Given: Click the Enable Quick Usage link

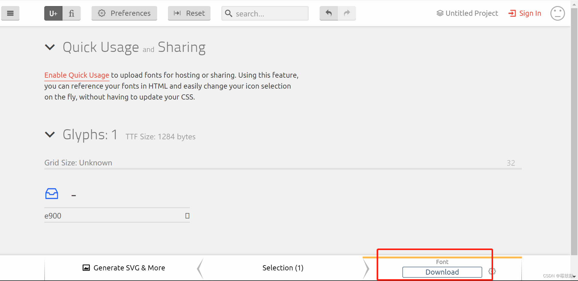Looking at the screenshot, I should coord(77,75).
